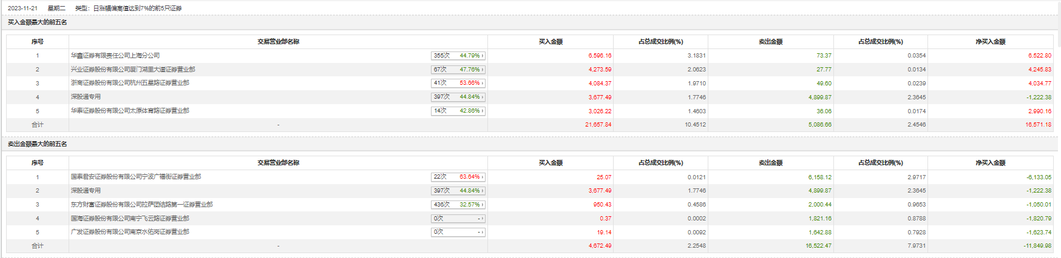Expand the 41次 53.66% stats box
The width and height of the screenshot is (1061, 258).
pyautogui.click(x=458, y=83)
